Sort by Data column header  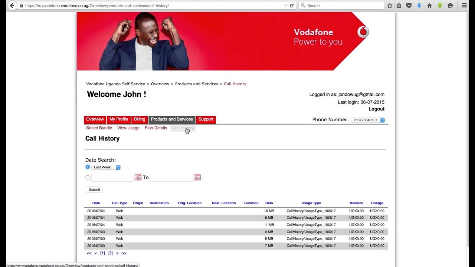point(269,203)
